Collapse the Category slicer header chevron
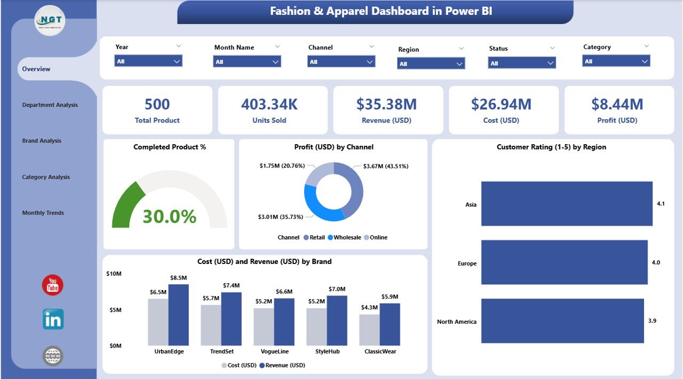Viewport: 683px width, 379px height. pos(647,46)
